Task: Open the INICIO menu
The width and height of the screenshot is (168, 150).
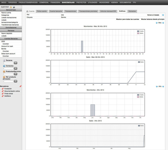Action: 4,2
